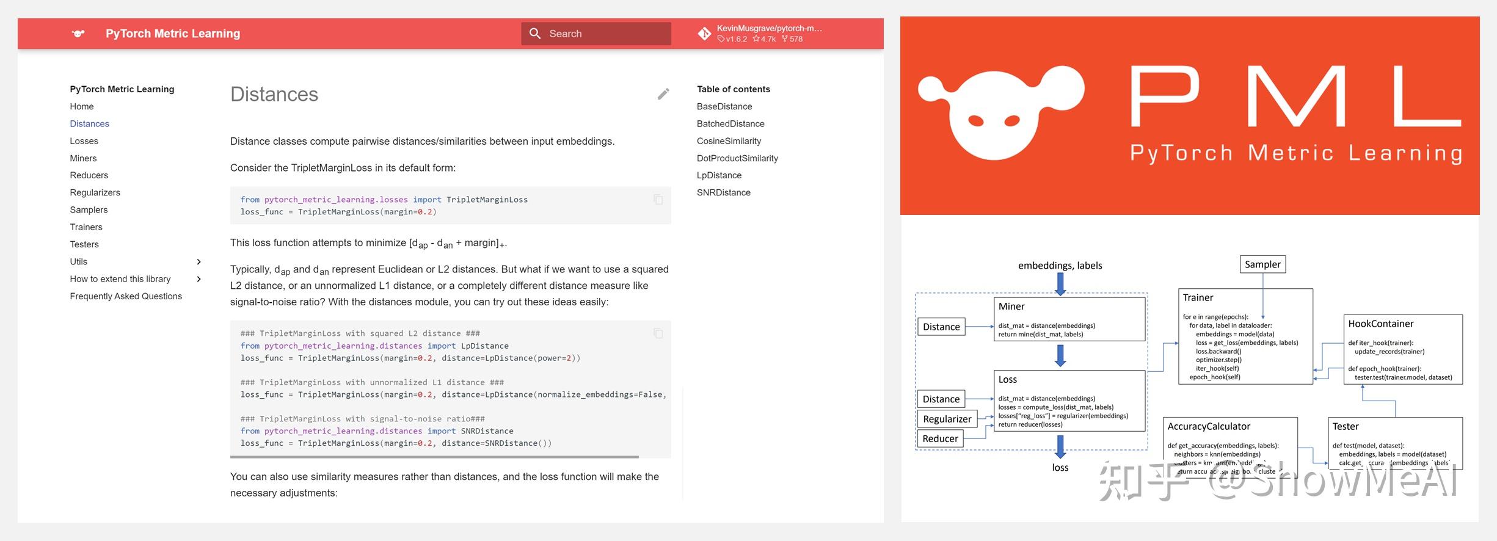Jump to DotProductSimilarity in table of contents
Screen dimensions: 1497x541
[737, 158]
